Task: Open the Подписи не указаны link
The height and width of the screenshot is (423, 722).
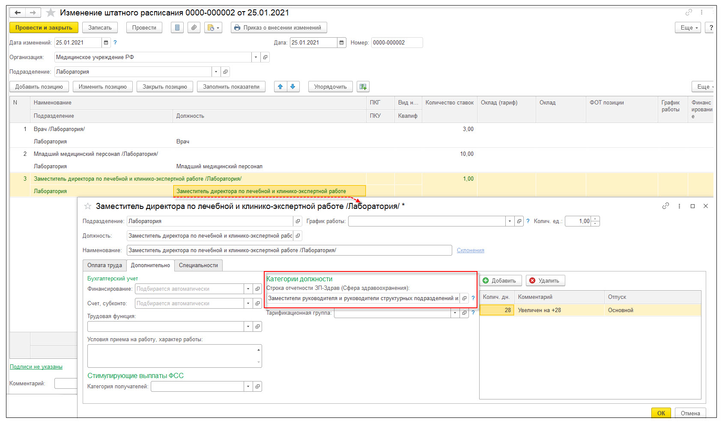Action: pyautogui.click(x=36, y=366)
